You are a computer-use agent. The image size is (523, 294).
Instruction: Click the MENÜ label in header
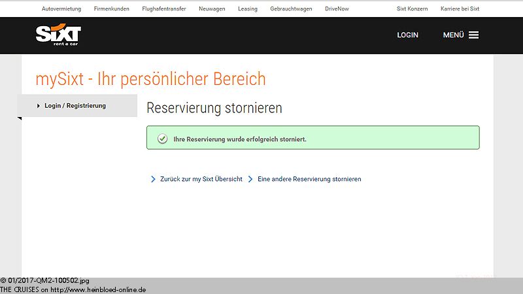point(453,35)
